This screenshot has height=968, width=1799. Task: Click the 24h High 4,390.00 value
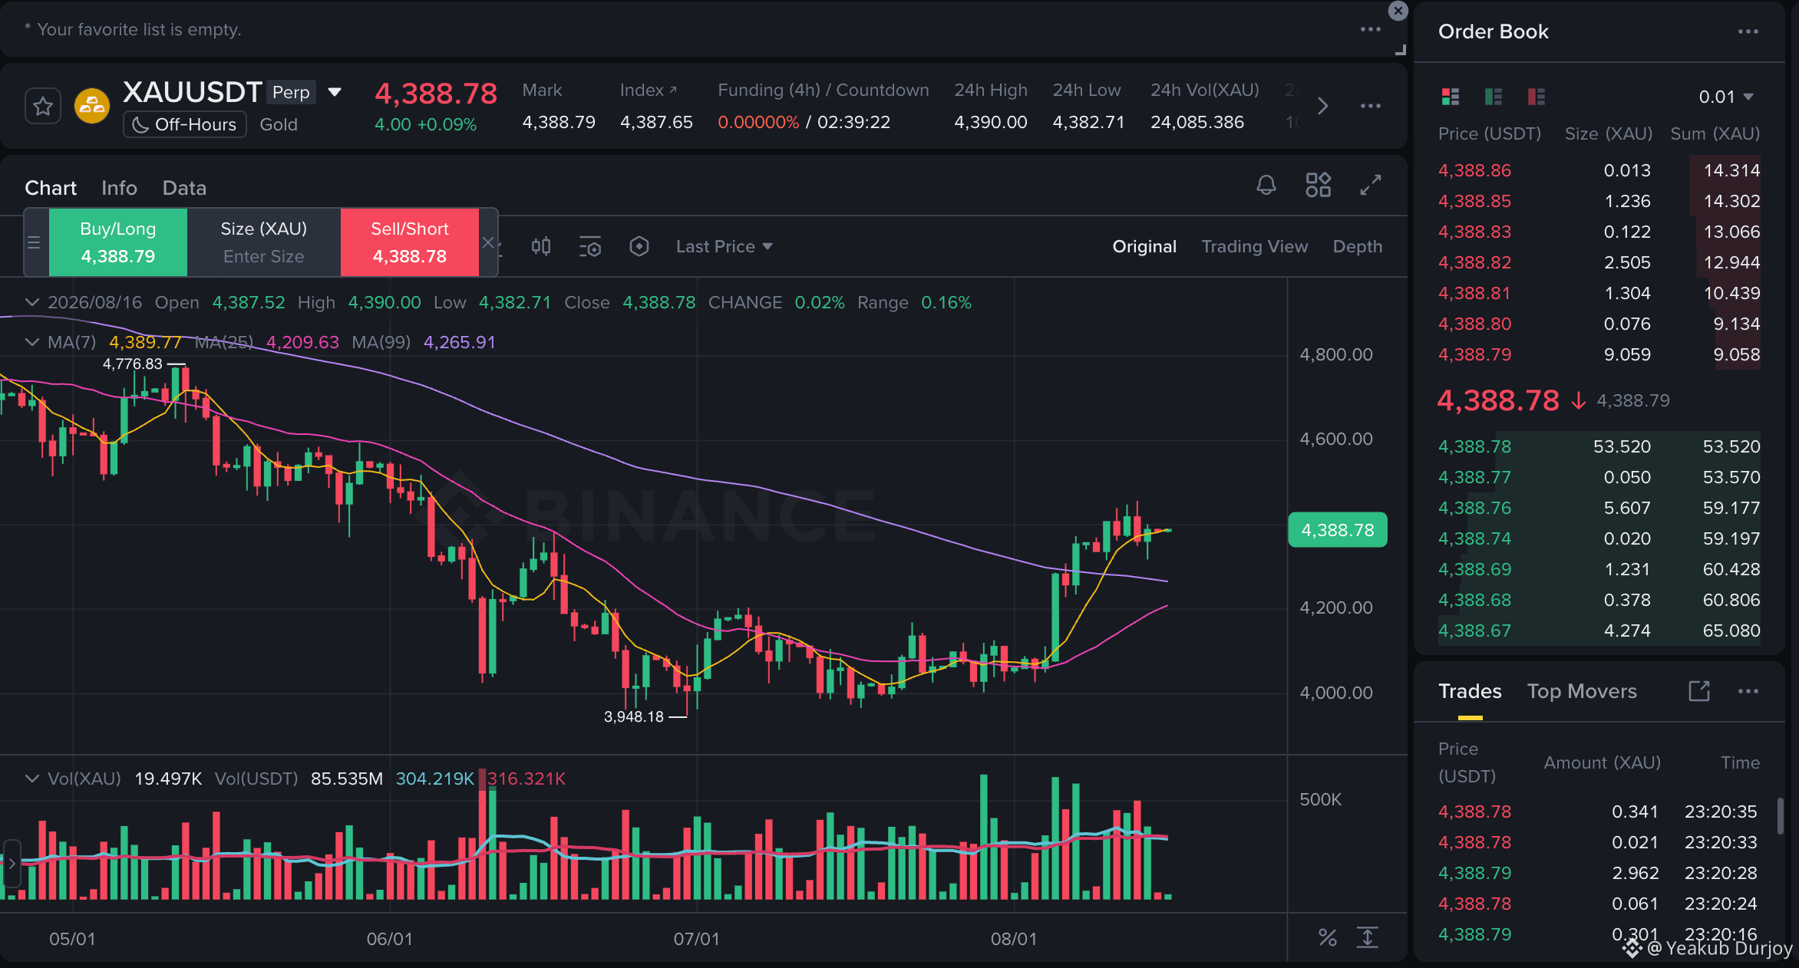click(990, 122)
